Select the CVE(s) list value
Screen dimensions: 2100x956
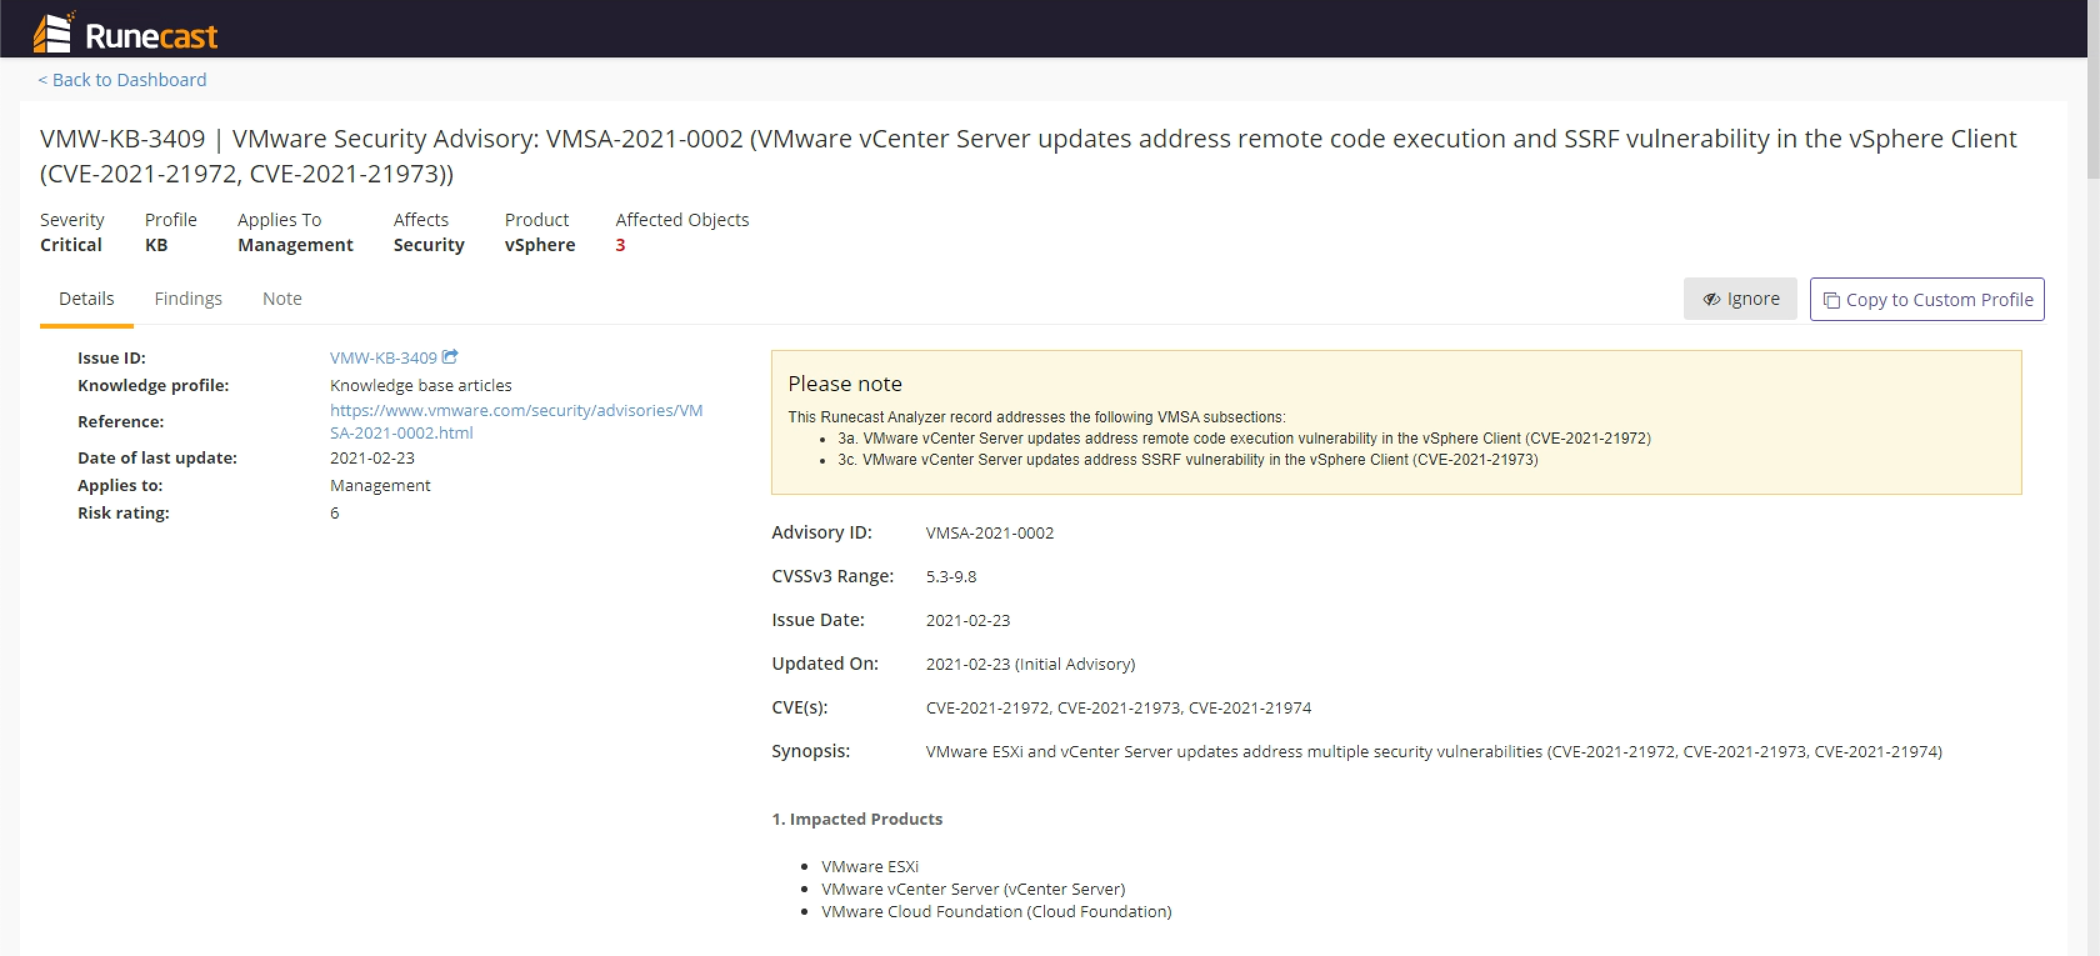coord(1119,708)
